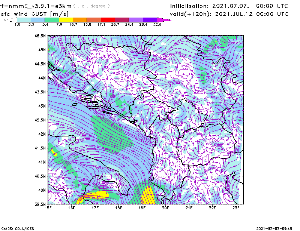Click the '45N' latitude label
The height and width of the screenshot is (231, 300).
(x=42, y=50)
